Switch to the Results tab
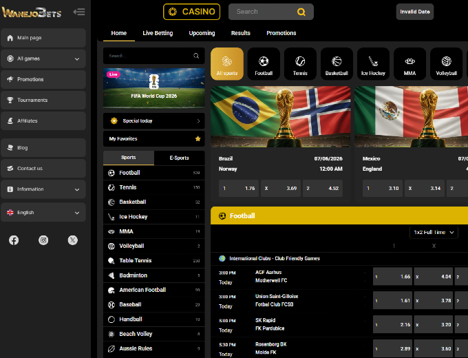Screen dimensions: 468x358 coord(241,33)
